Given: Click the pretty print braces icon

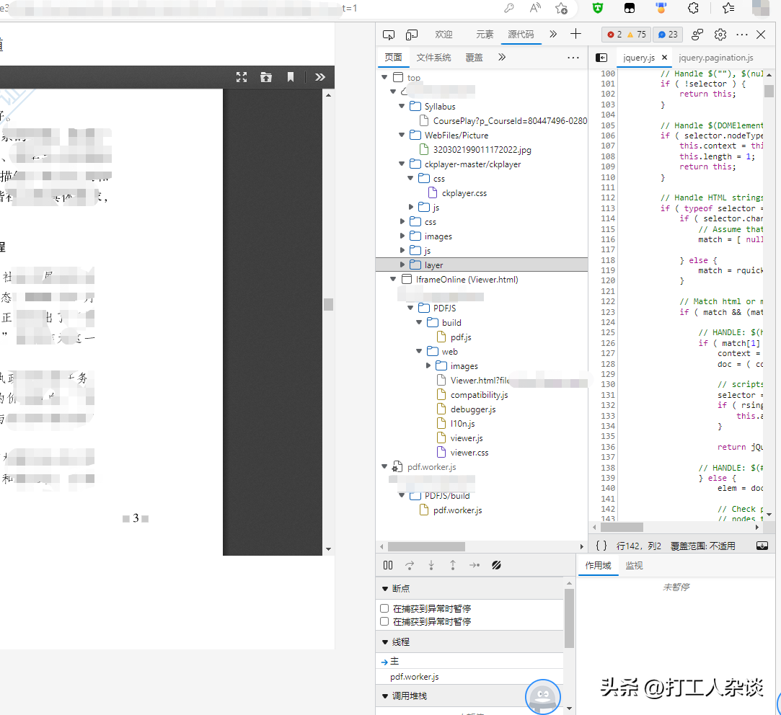Looking at the screenshot, I should (601, 546).
